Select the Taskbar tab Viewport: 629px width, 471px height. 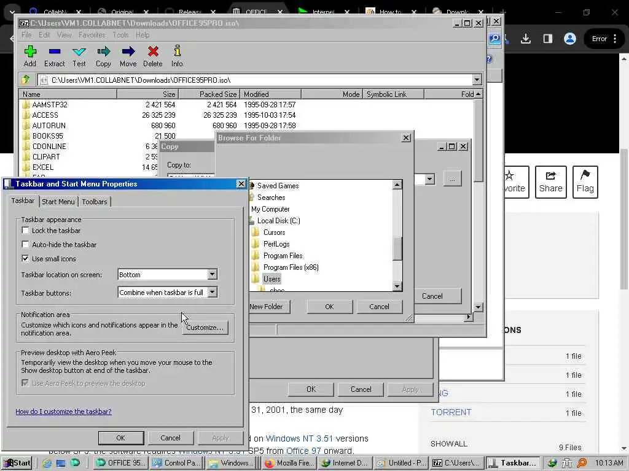(23, 201)
